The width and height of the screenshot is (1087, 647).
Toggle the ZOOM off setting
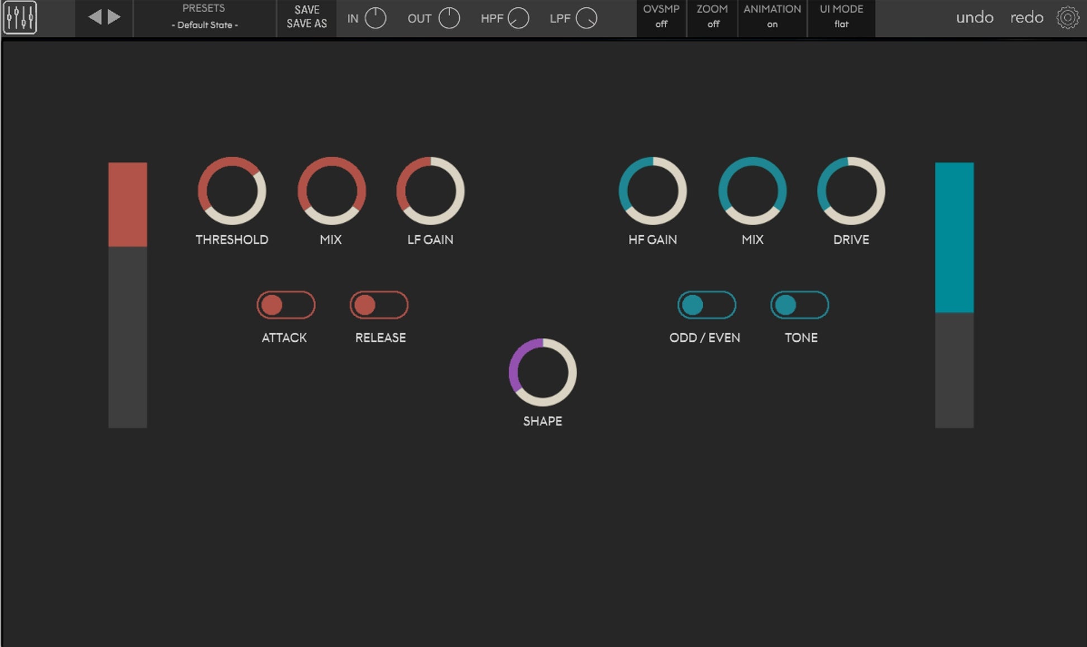coord(712,17)
